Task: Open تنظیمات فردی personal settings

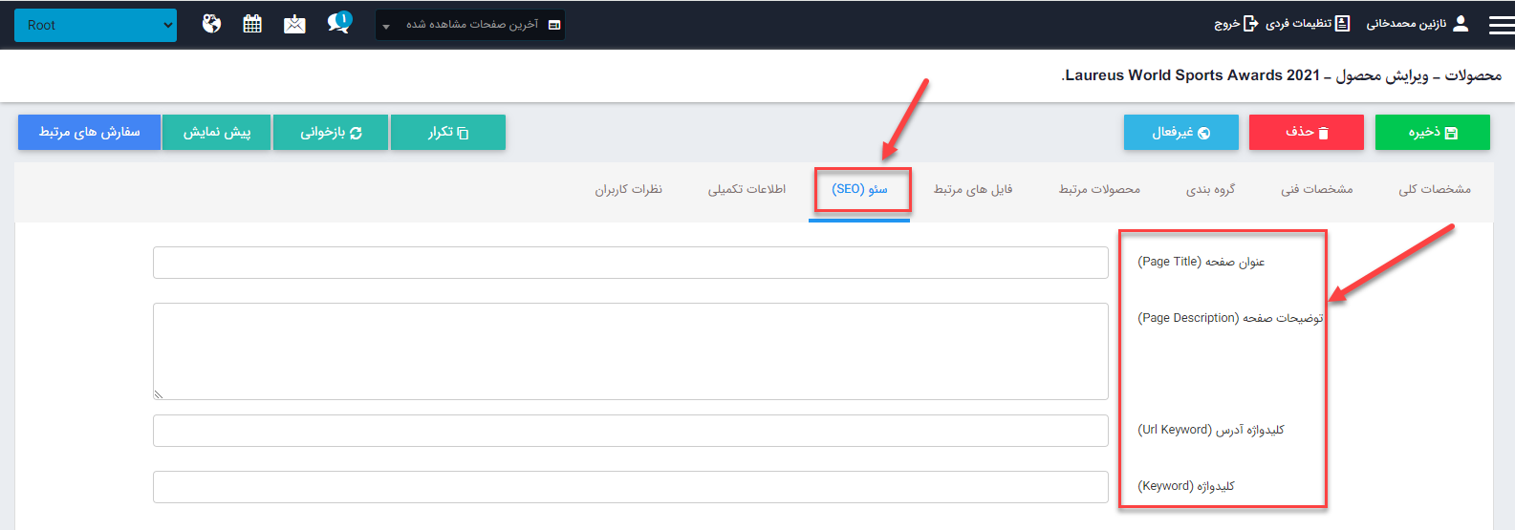Action: [1307, 24]
